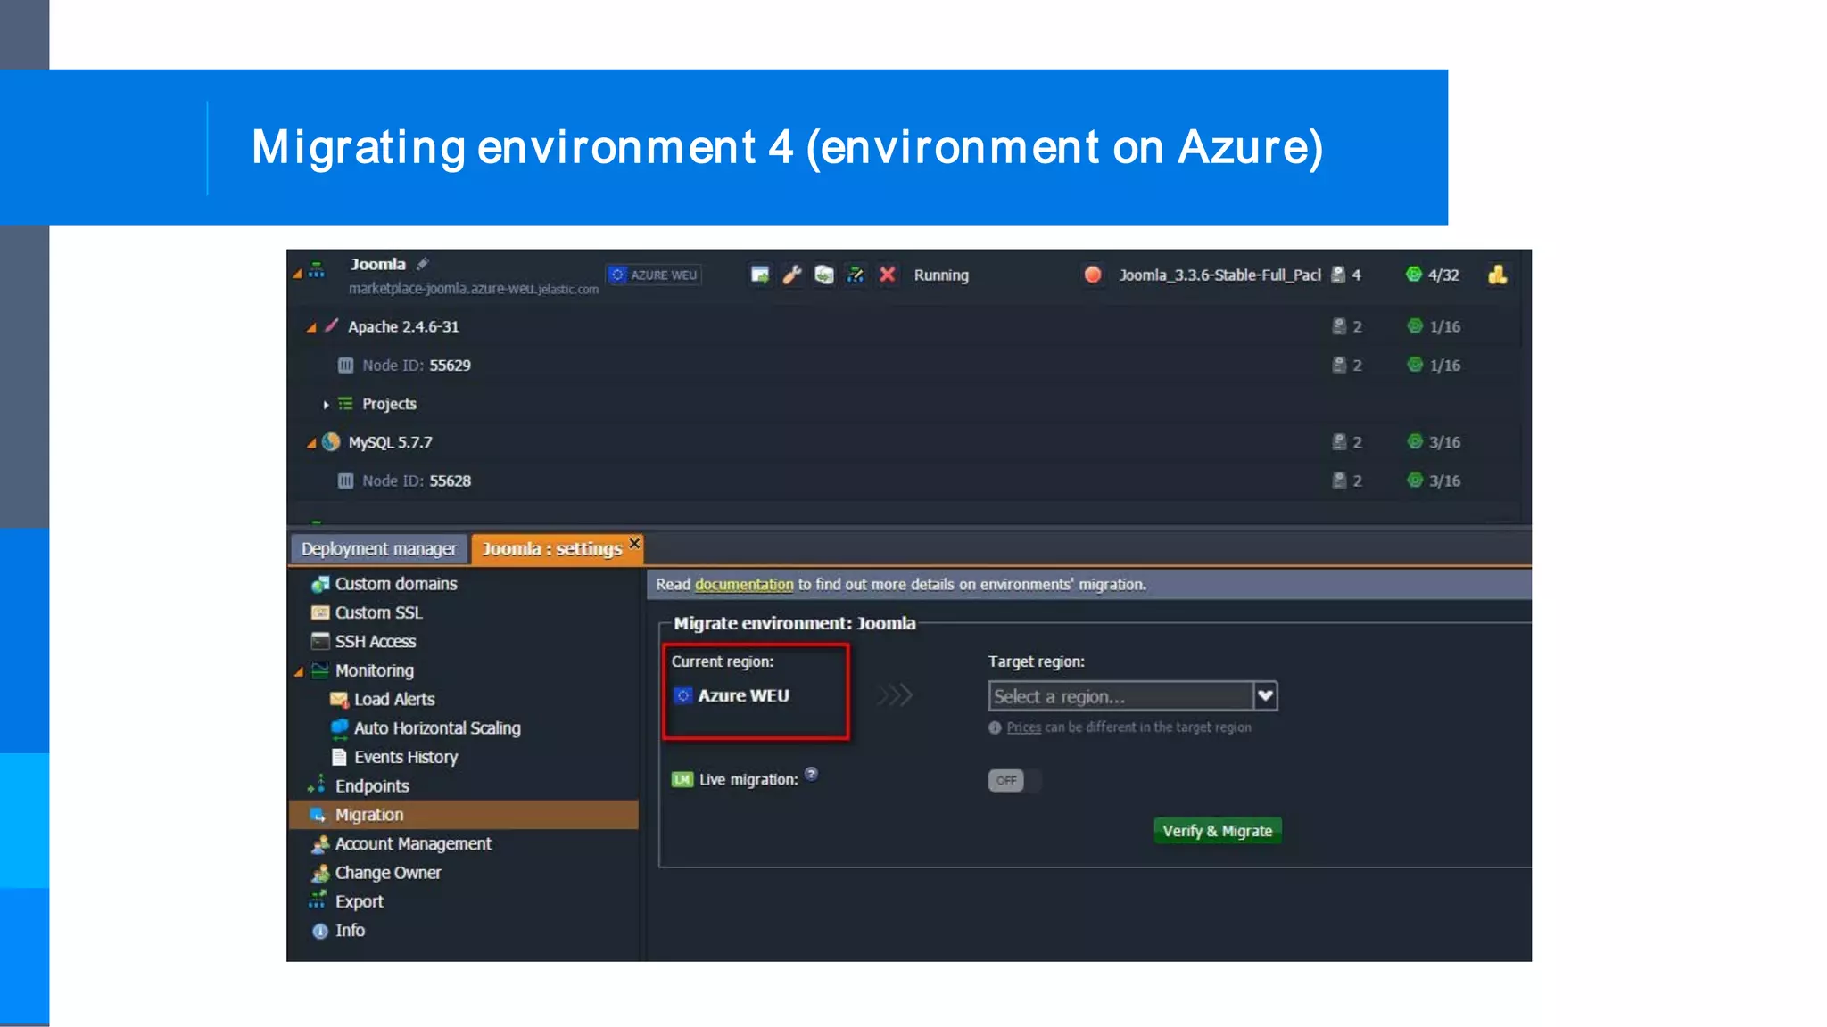Open the Target region dropdown arrow
Screen dimensions: 1827x1027
tap(1265, 695)
